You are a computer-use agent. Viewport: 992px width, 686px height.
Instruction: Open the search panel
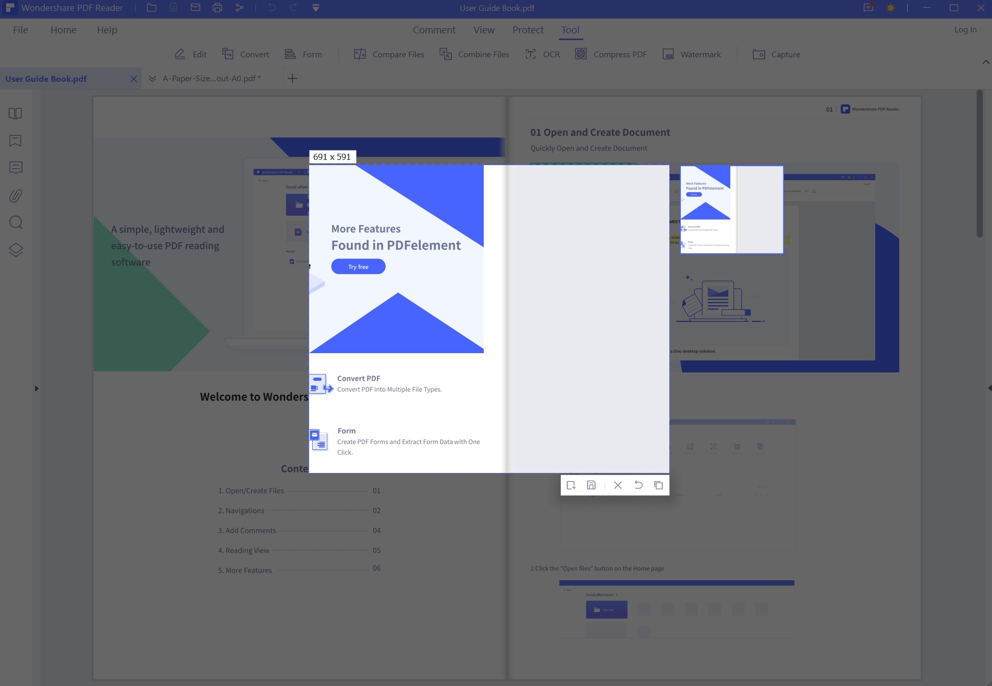tap(16, 222)
